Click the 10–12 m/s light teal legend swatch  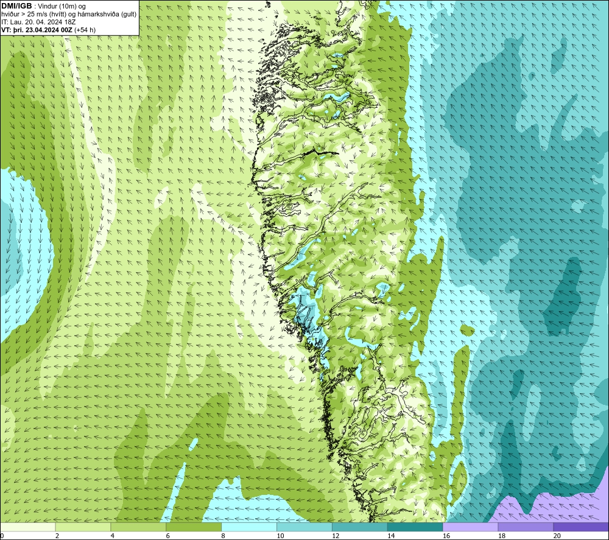(x=304, y=527)
